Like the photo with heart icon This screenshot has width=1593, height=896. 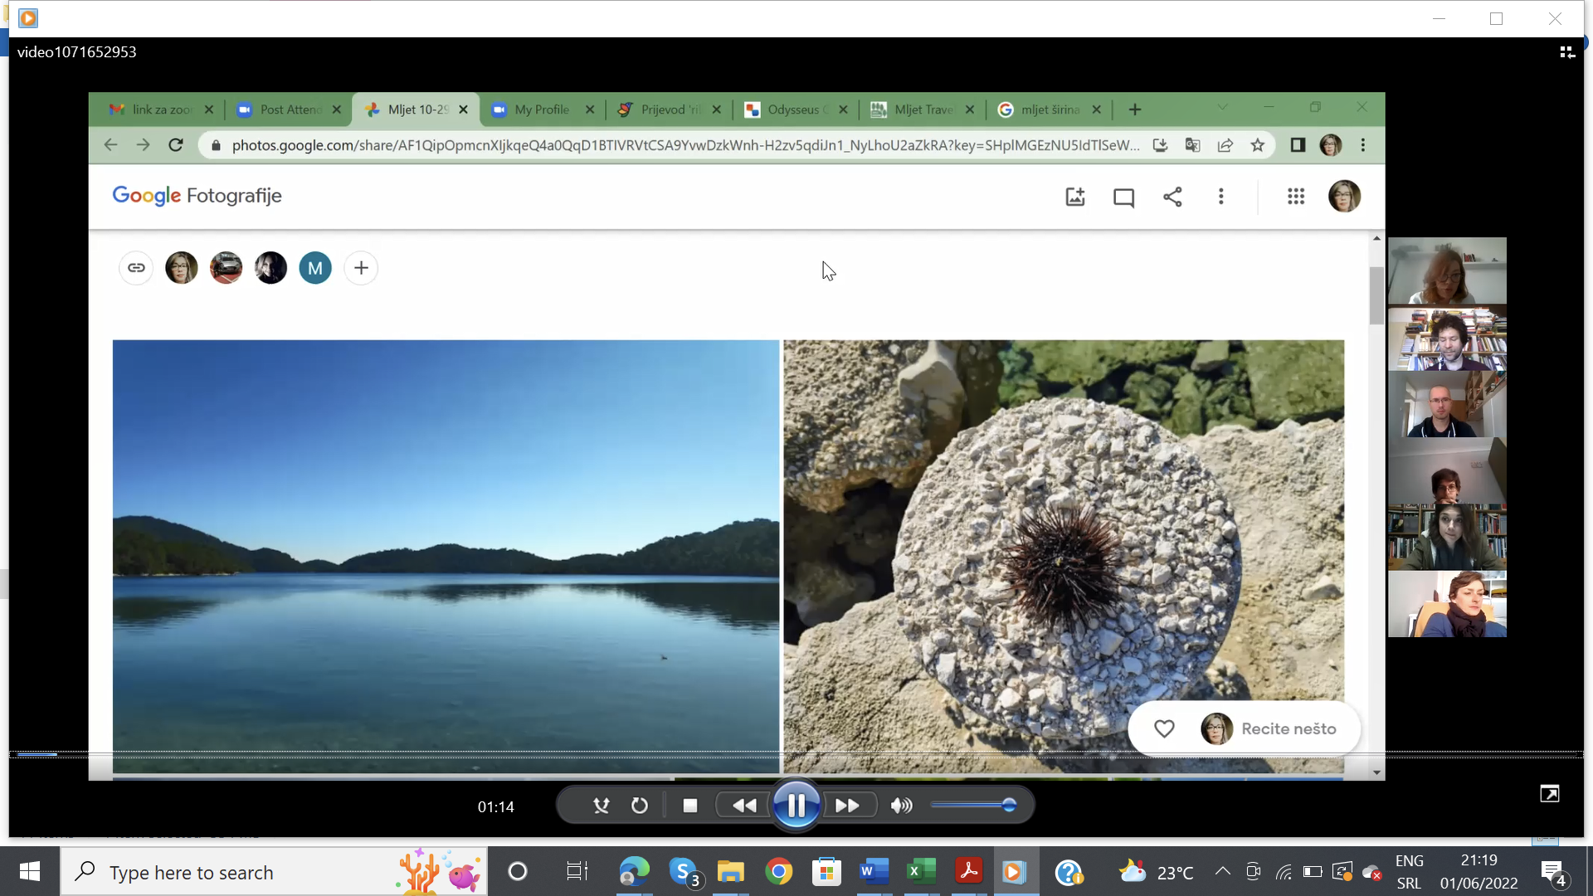[1164, 729]
